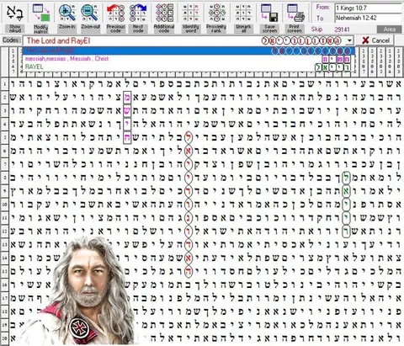Activate the Identify word tool
The image size is (404, 346).
click(x=191, y=17)
